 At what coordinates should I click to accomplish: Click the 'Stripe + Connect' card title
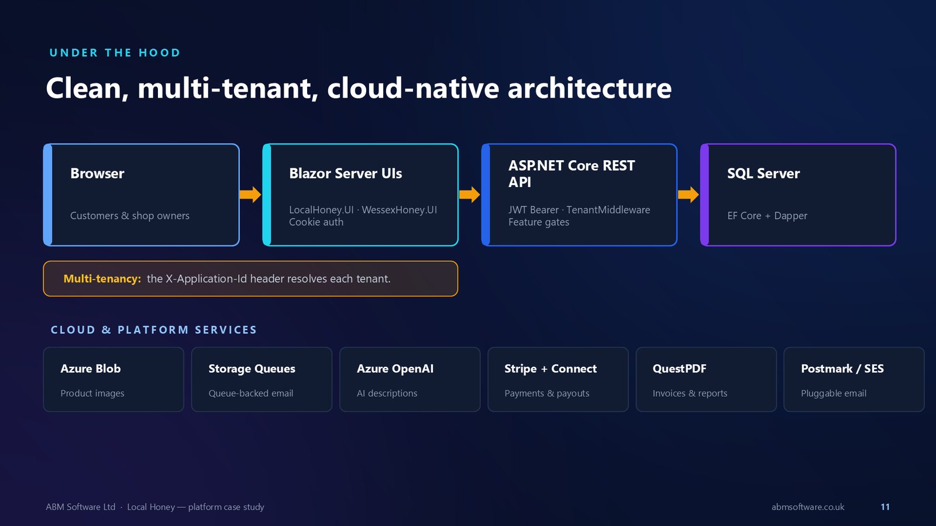click(550, 369)
